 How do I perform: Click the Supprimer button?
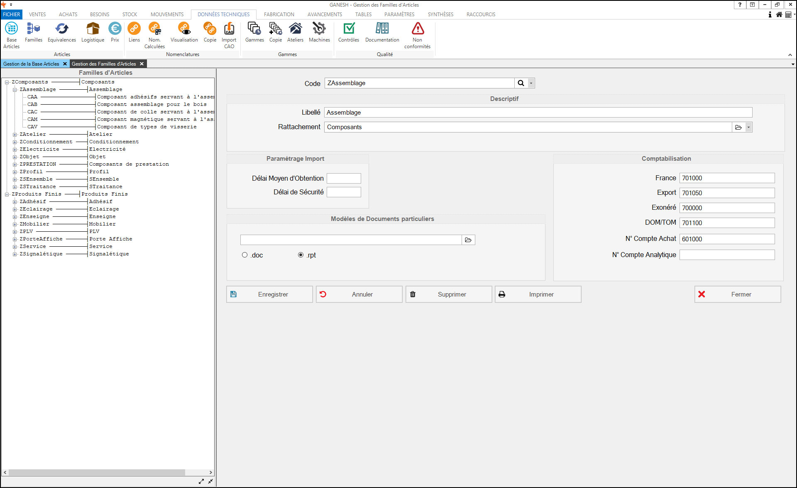[448, 294]
